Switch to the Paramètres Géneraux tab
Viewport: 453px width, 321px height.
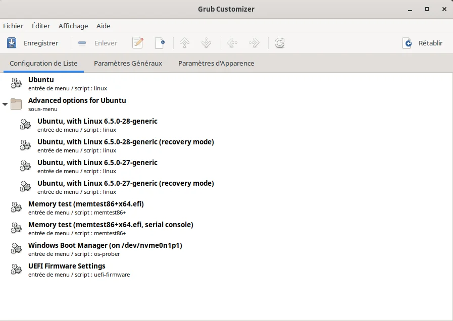coord(128,63)
